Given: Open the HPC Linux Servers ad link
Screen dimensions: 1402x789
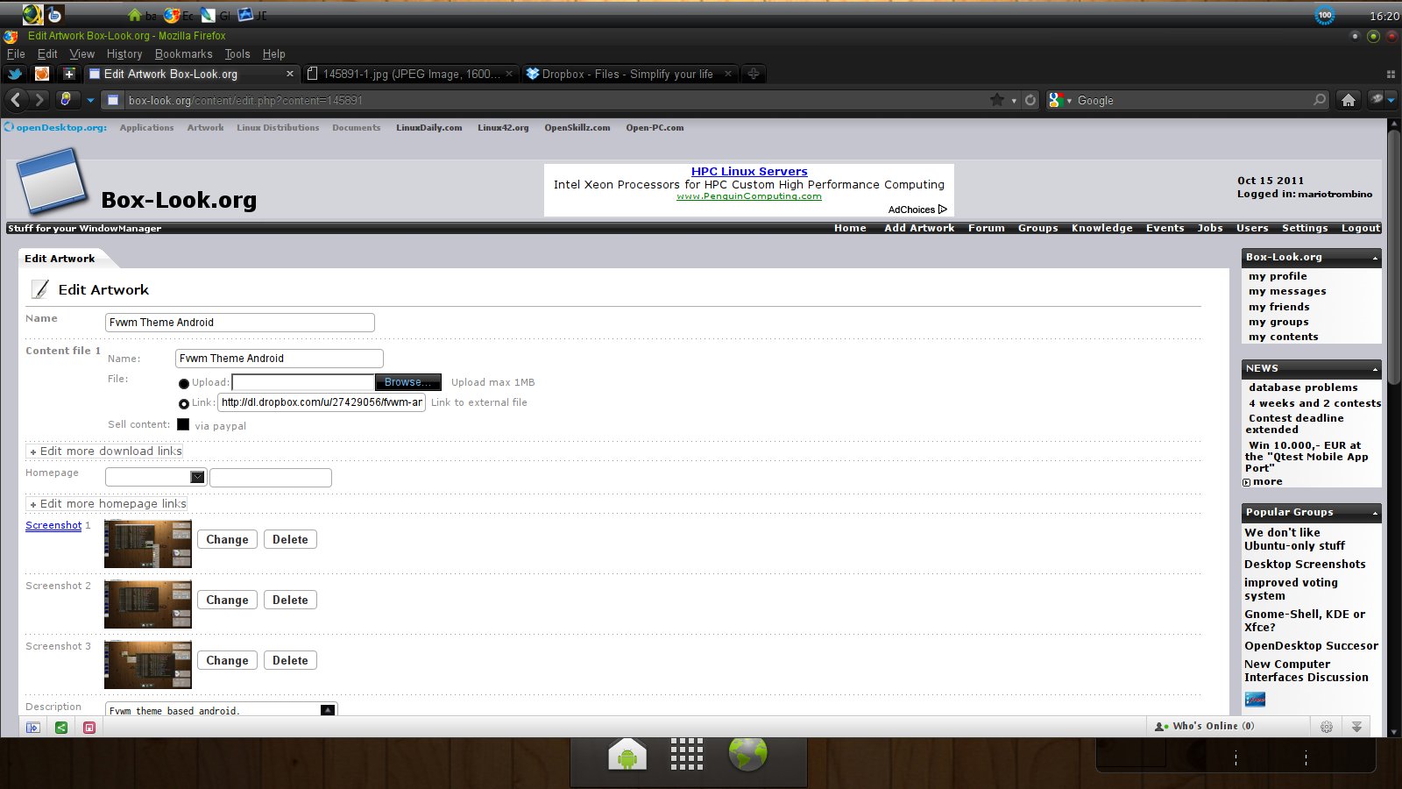Looking at the screenshot, I should click(749, 171).
